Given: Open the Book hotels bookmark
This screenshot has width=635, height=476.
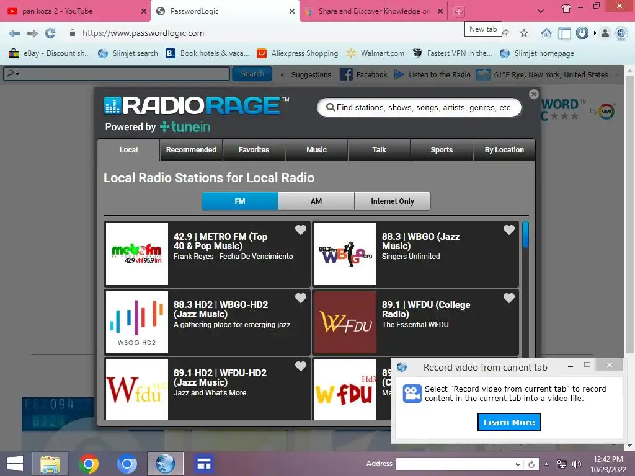Looking at the screenshot, I should point(207,53).
